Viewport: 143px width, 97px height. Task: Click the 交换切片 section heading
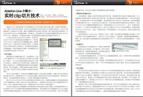point(80,44)
